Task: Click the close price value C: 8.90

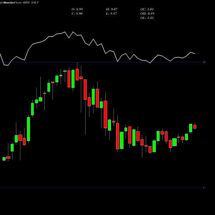Action: click(77, 14)
